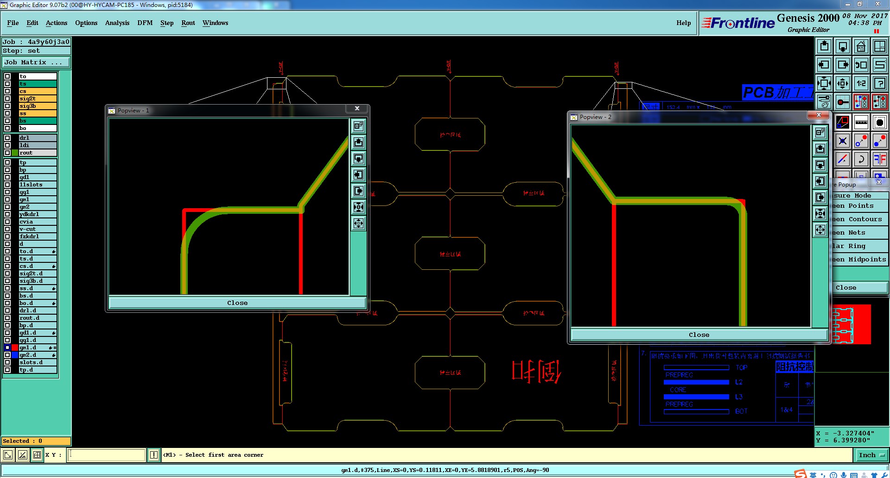Toggle the checkbox for layer ts
Screen dimensions: 890x478
click(x=7, y=84)
